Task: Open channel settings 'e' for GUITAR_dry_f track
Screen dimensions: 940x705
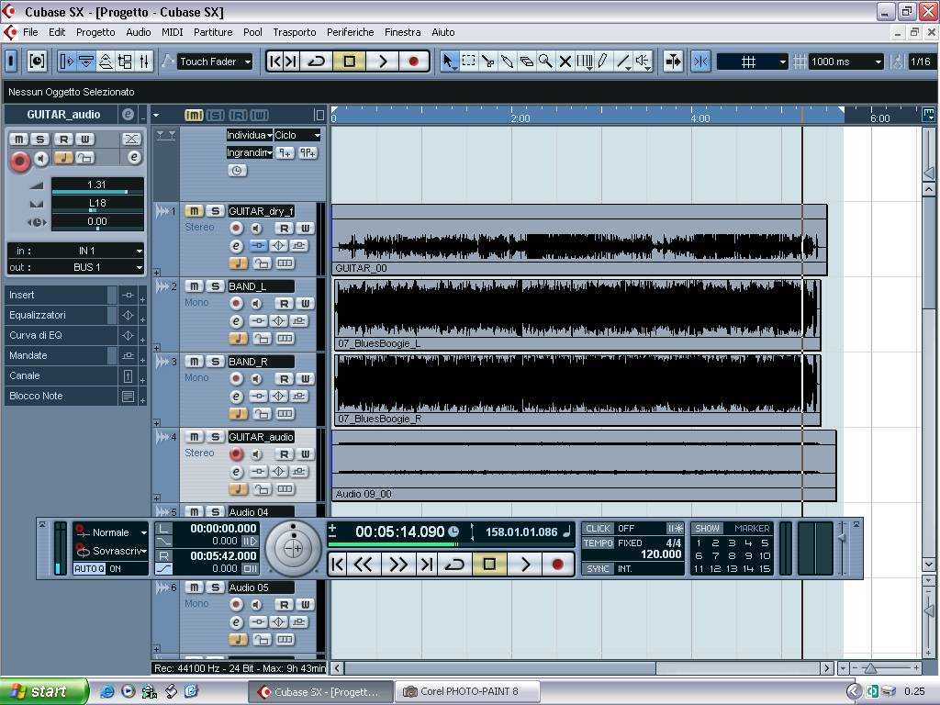Action: pyautogui.click(x=236, y=246)
